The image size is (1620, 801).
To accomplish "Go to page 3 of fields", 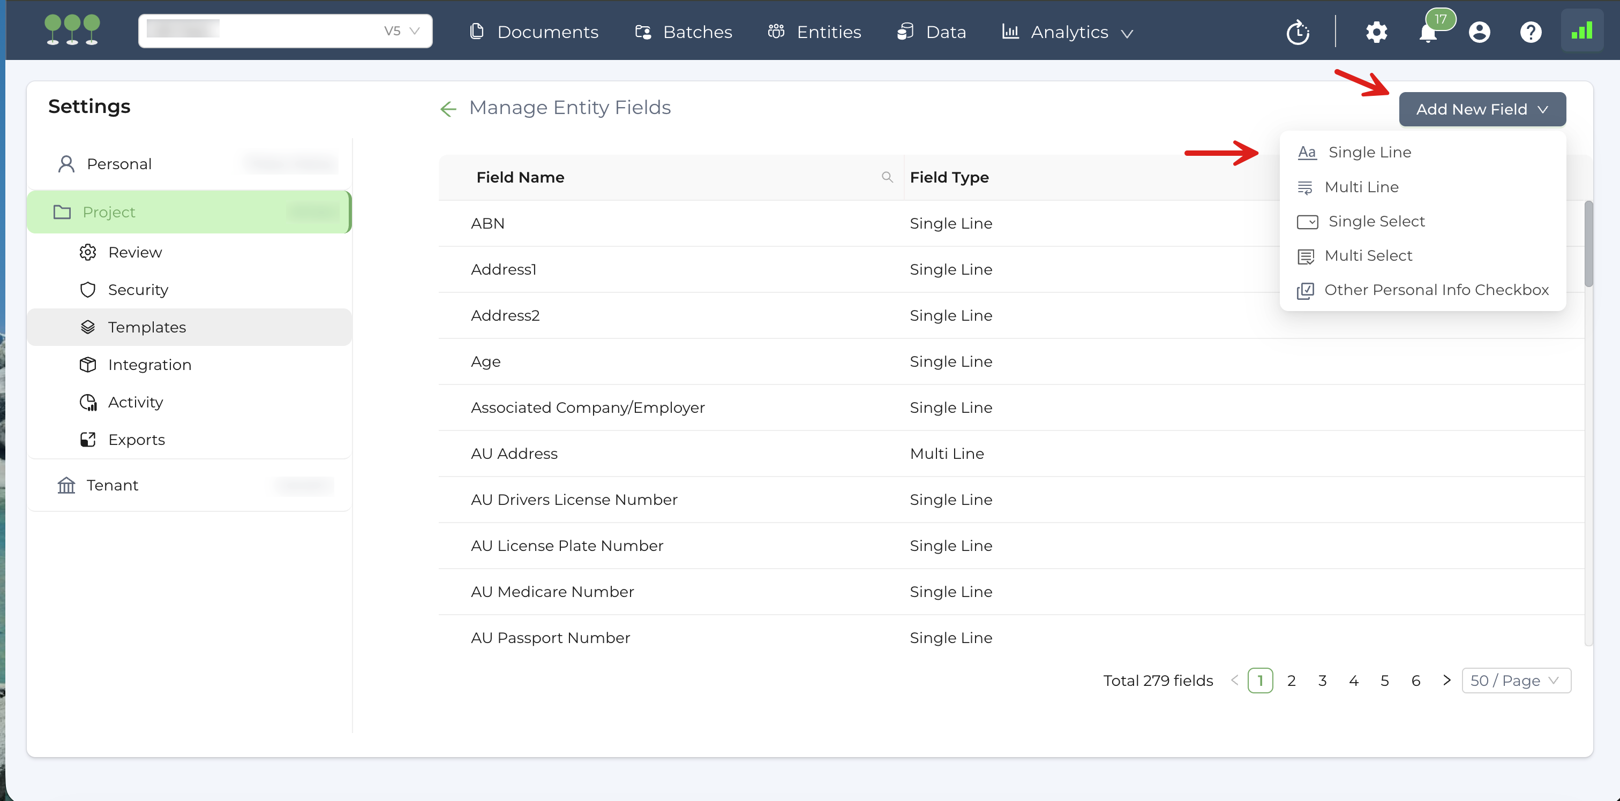I will (1322, 681).
